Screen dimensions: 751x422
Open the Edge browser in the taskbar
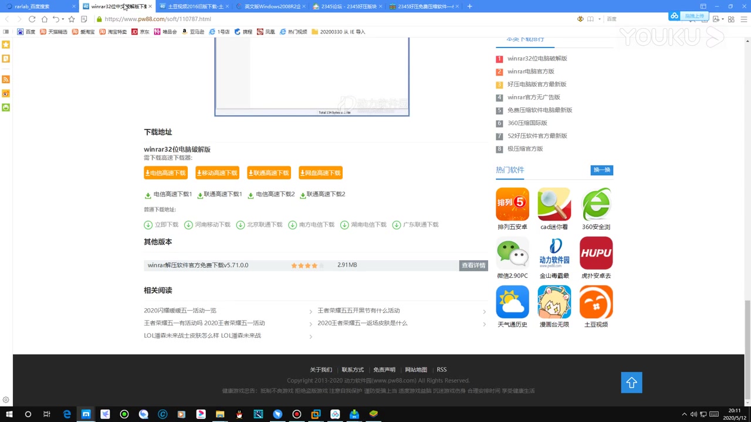(x=67, y=414)
